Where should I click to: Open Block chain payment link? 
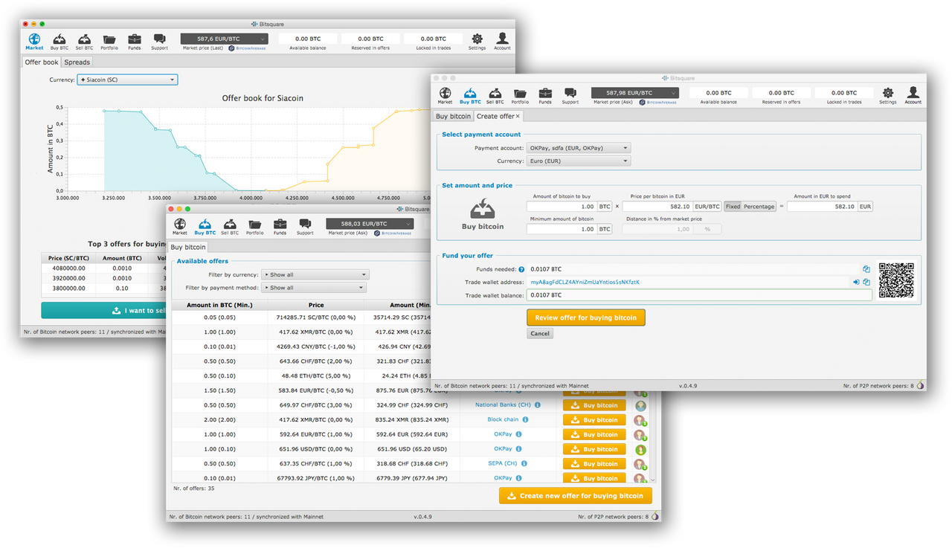[503, 419]
